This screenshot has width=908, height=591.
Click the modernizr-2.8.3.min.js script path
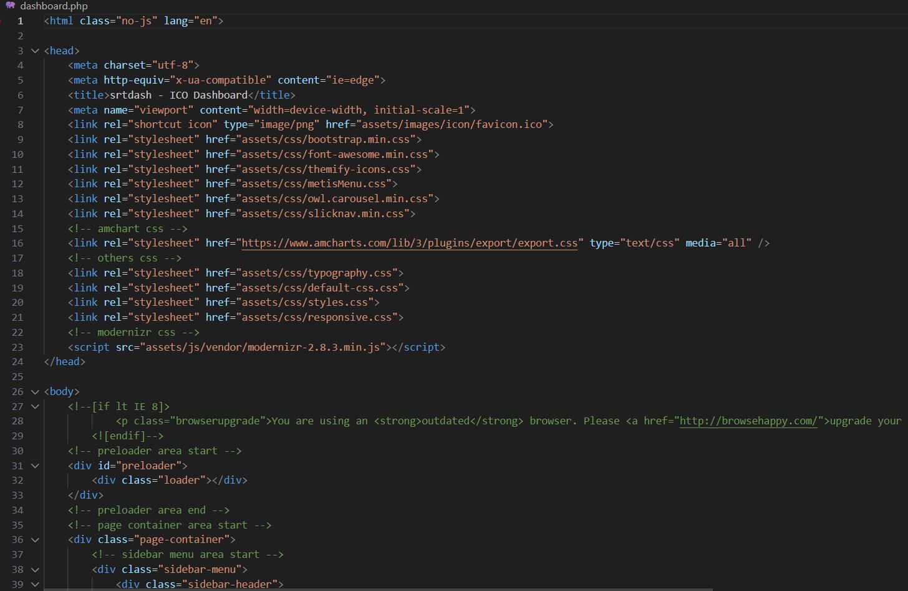tap(263, 347)
